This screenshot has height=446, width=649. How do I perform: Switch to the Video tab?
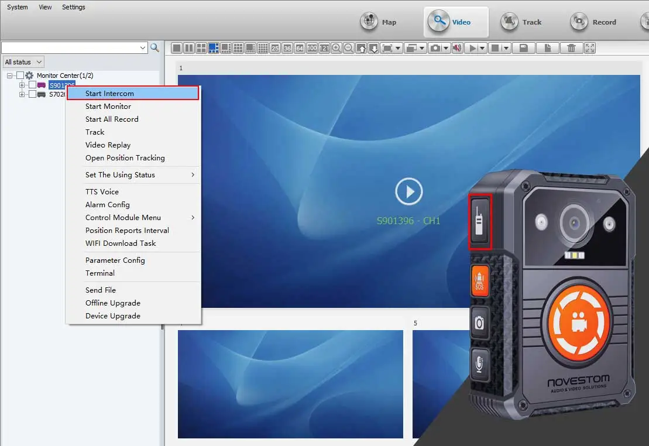tap(456, 22)
